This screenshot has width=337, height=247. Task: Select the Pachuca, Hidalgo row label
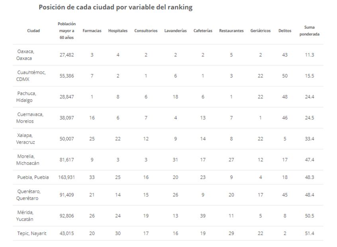pos(26,97)
